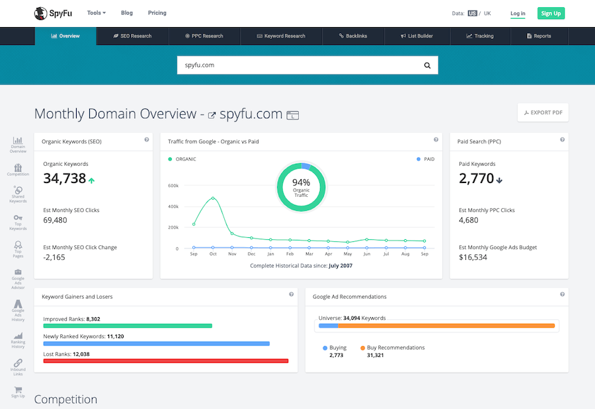Viewport: 595px width, 409px height.
Task: Go to the Tracking tab
Action: click(480, 36)
